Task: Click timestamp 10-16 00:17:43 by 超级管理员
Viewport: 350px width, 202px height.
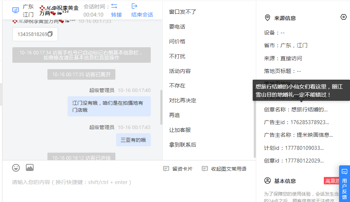Action: [x=134, y=127]
